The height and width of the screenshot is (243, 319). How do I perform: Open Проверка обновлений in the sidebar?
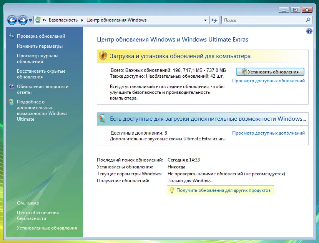tap(41, 36)
